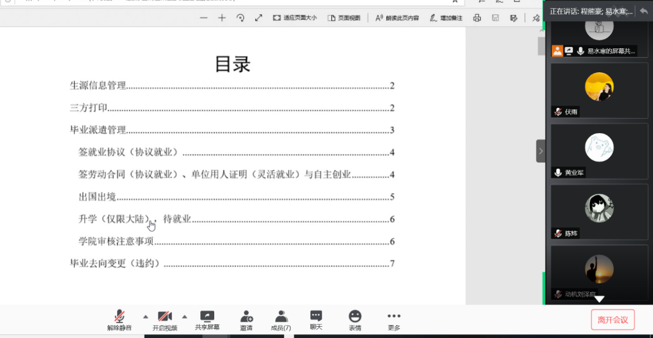Image resolution: width=653 pixels, height=338 pixels.
Task: Save the PDF with the save icon
Action: pyautogui.click(x=495, y=17)
